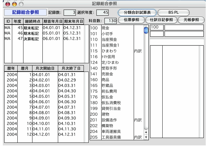Click the account code field showing 100

pos(157,27)
